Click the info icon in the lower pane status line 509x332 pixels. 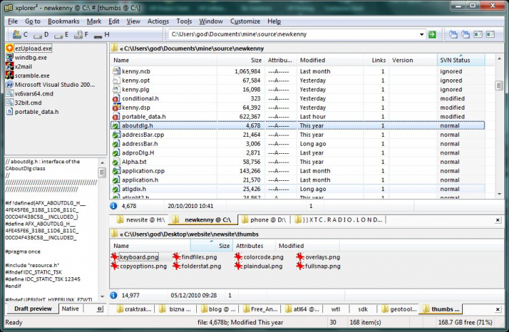(113, 295)
